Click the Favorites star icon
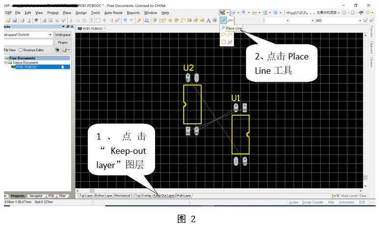Image resolution: width=379 pixels, height=230 pixels. [x=368, y=12]
